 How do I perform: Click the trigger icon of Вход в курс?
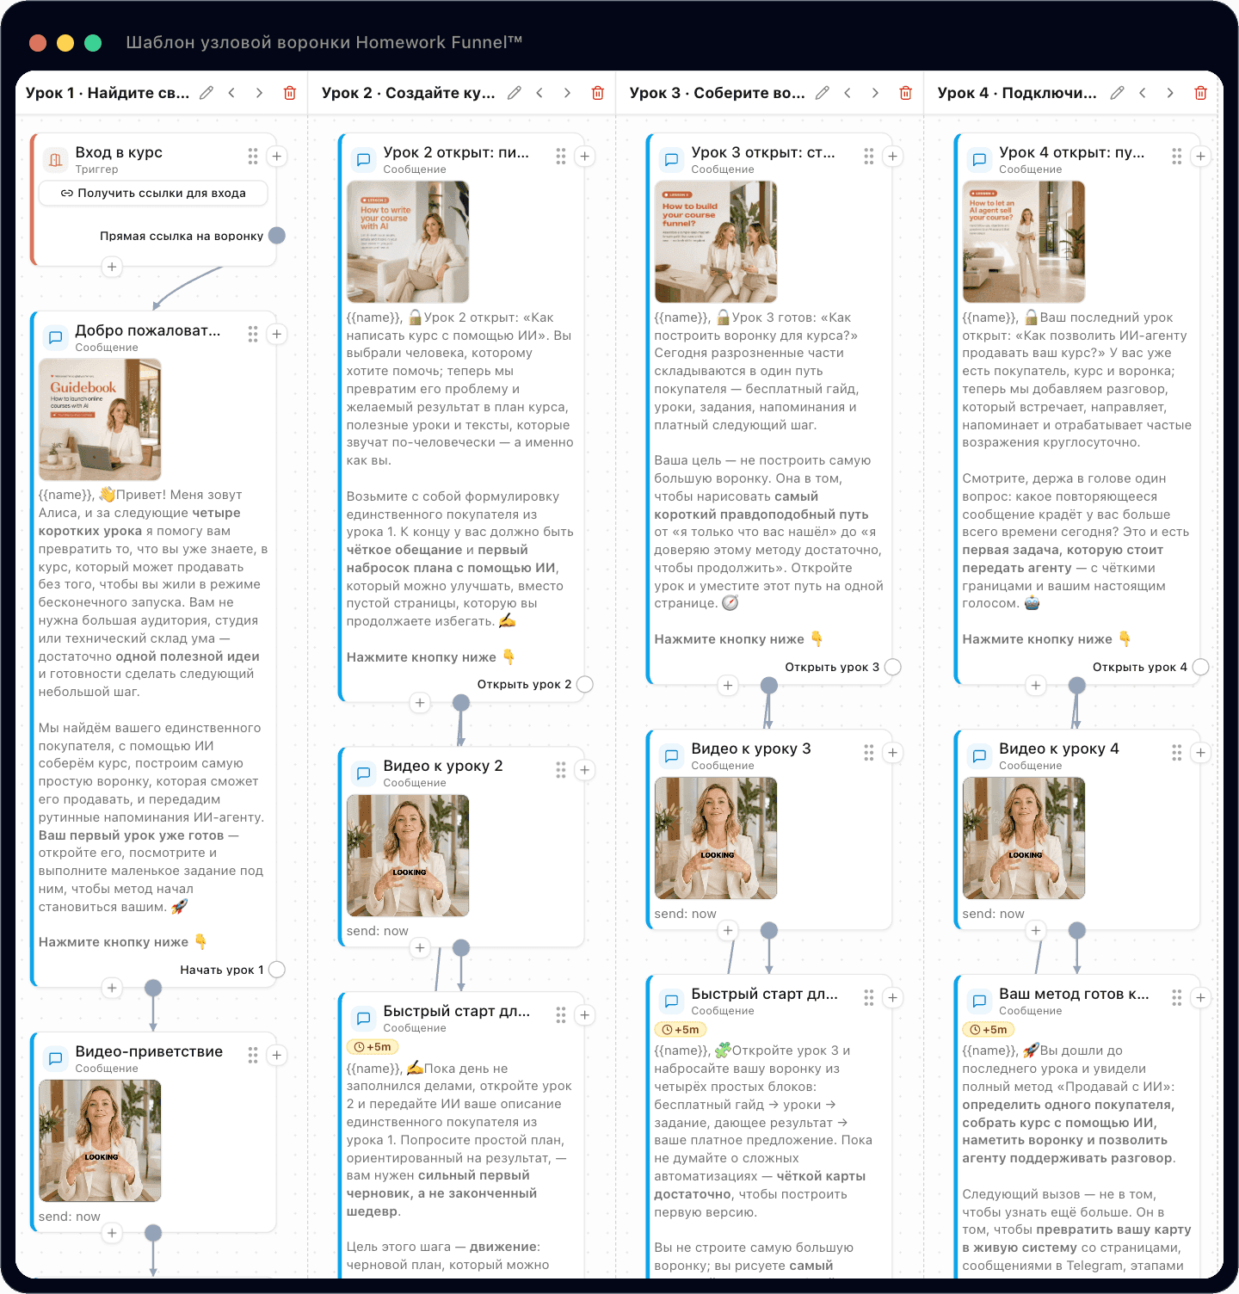pos(56,160)
